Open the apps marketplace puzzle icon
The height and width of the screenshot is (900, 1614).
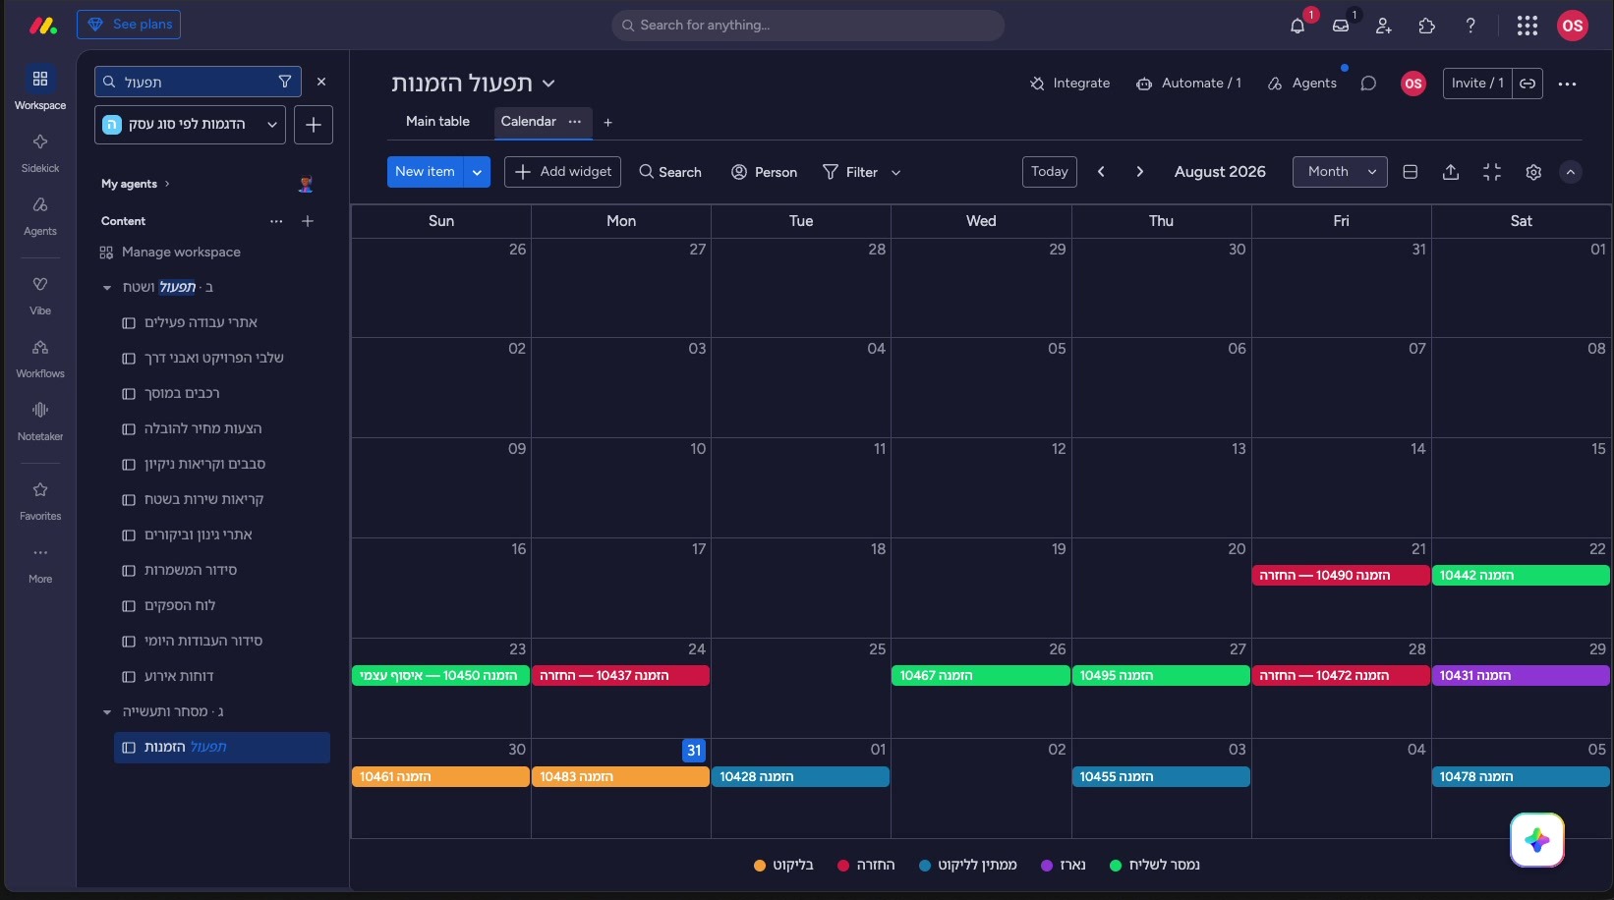pos(1427,26)
